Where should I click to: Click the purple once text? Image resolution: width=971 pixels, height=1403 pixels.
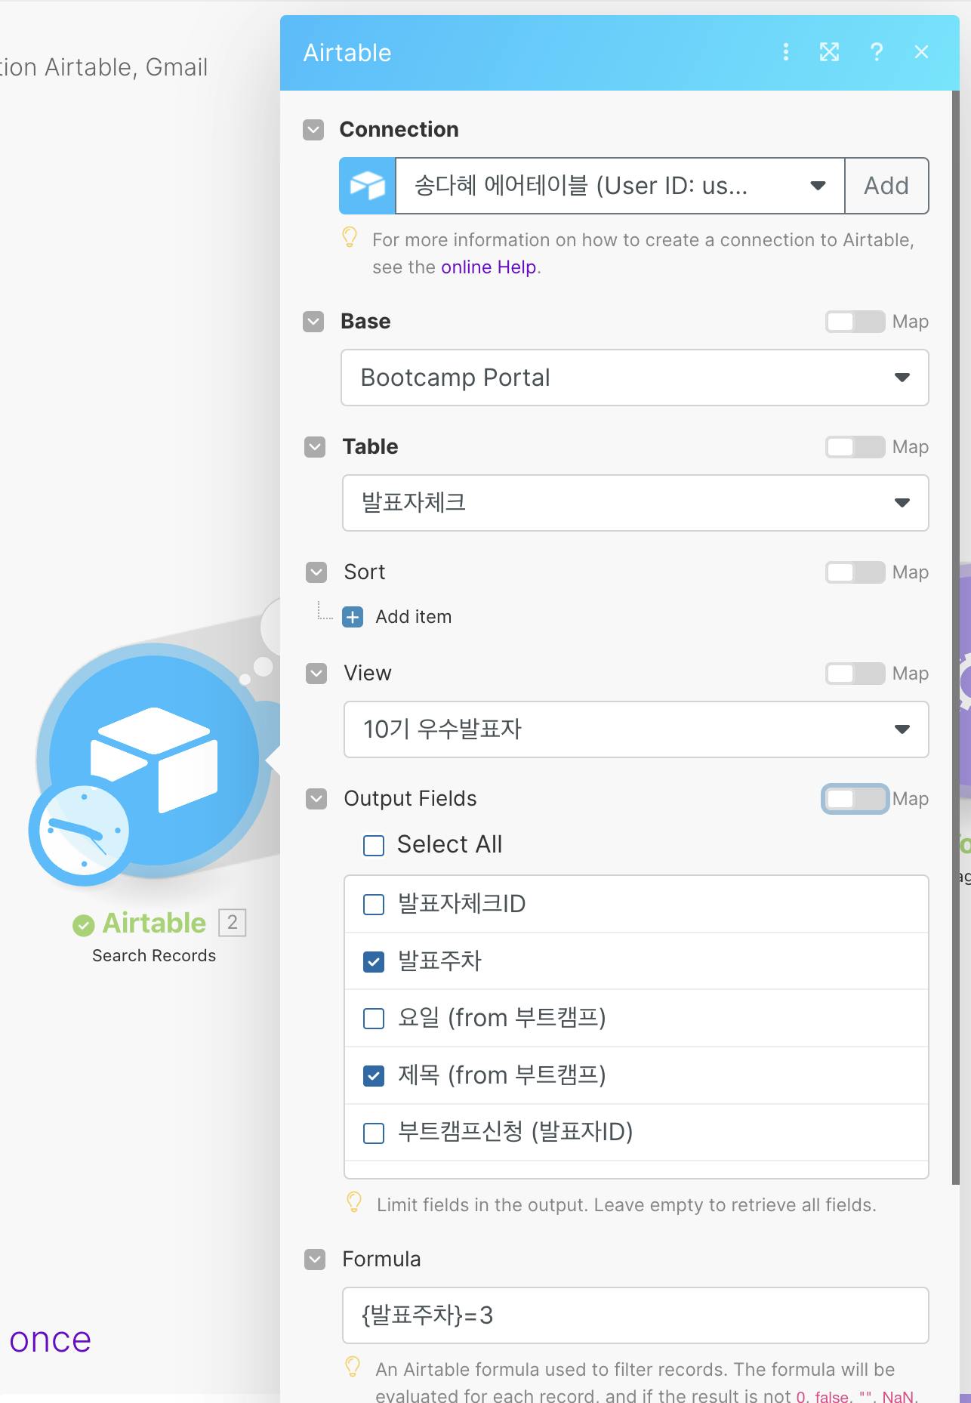(x=50, y=1340)
